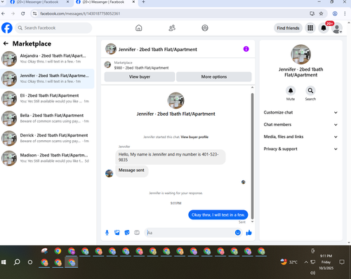Click the Search Facebook field
This screenshot has height=279, width=351.
point(53,28)
